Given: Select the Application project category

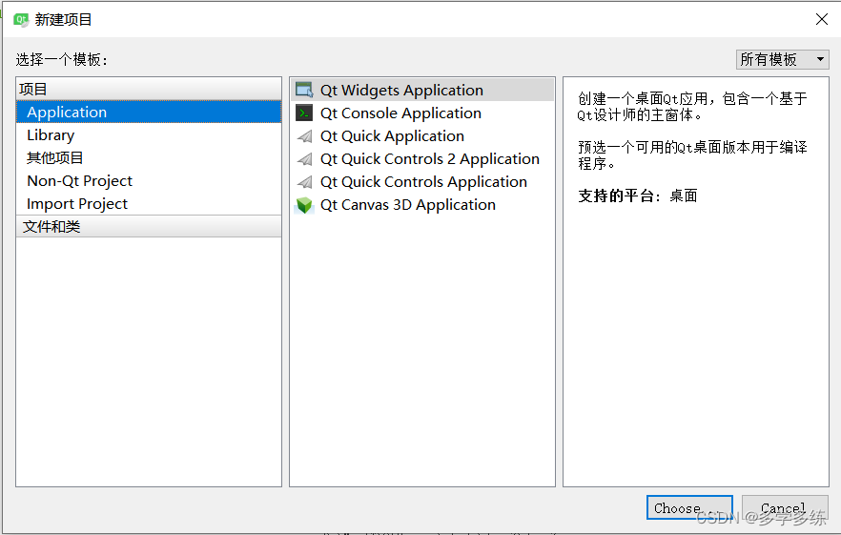Looking at the screenshot, I should [149, 112].
